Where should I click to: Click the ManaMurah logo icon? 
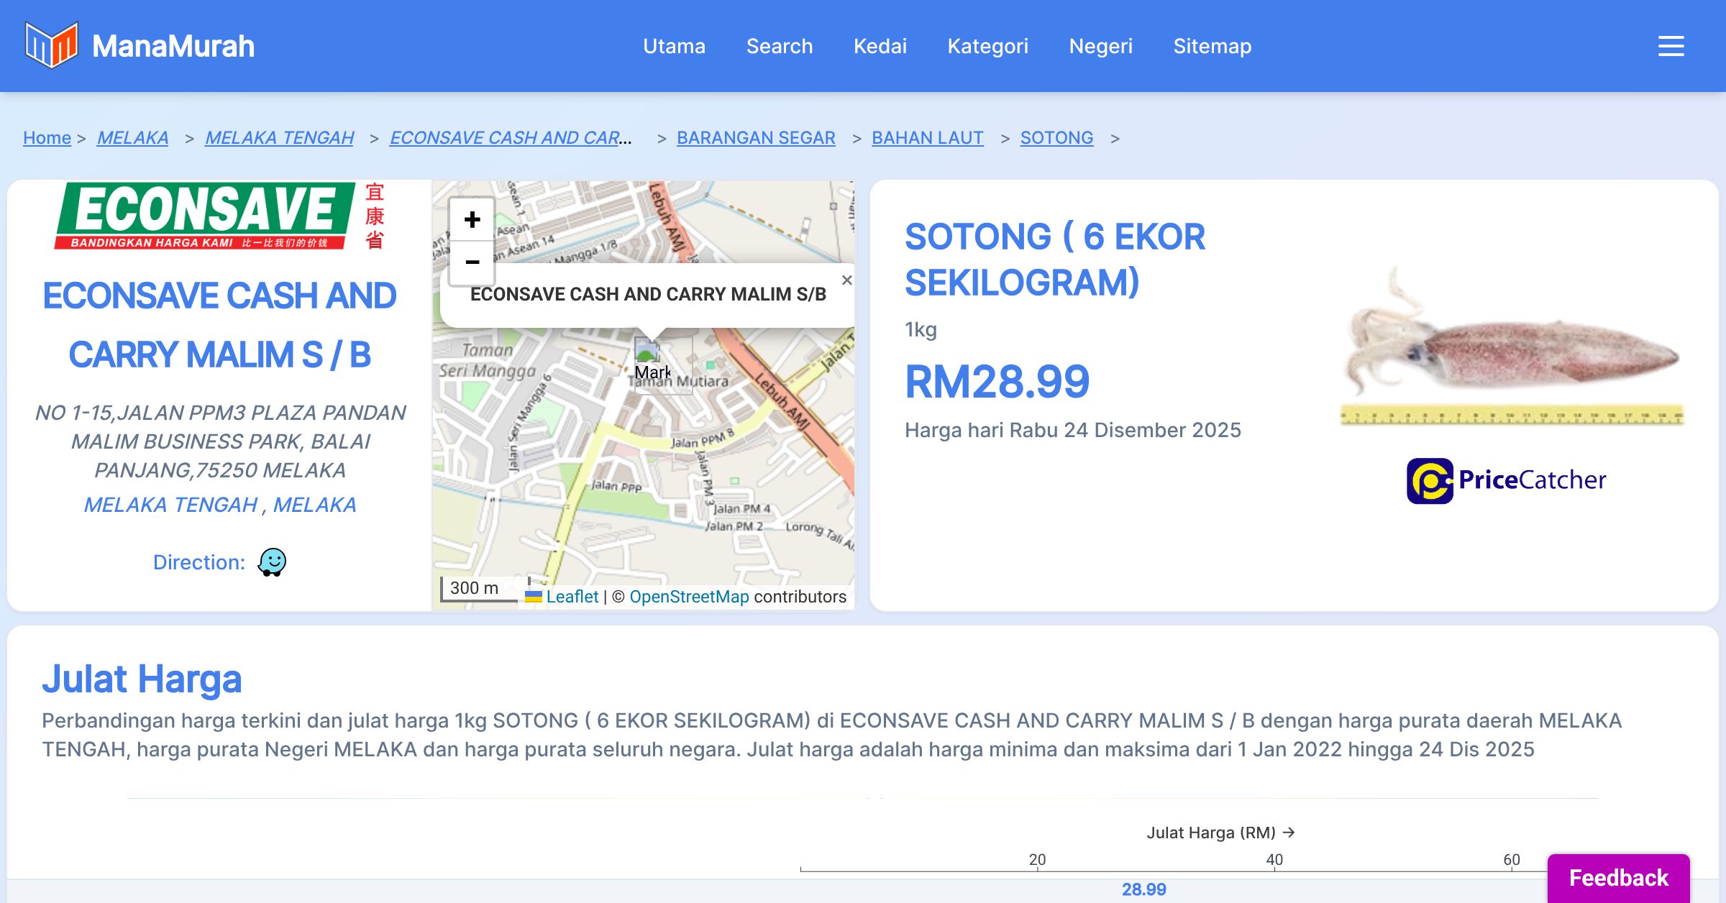coord(51,45)
